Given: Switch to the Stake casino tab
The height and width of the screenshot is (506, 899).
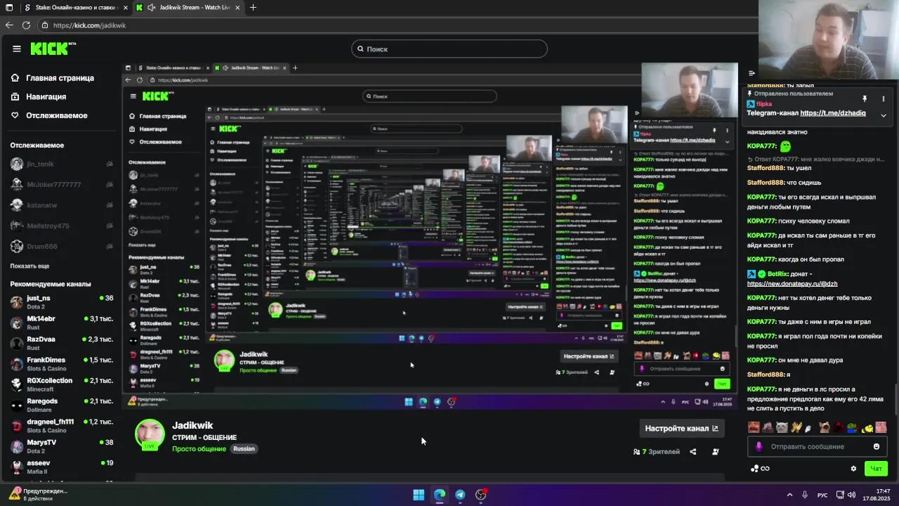Looking at the screenshot, I should coord(76,8).
